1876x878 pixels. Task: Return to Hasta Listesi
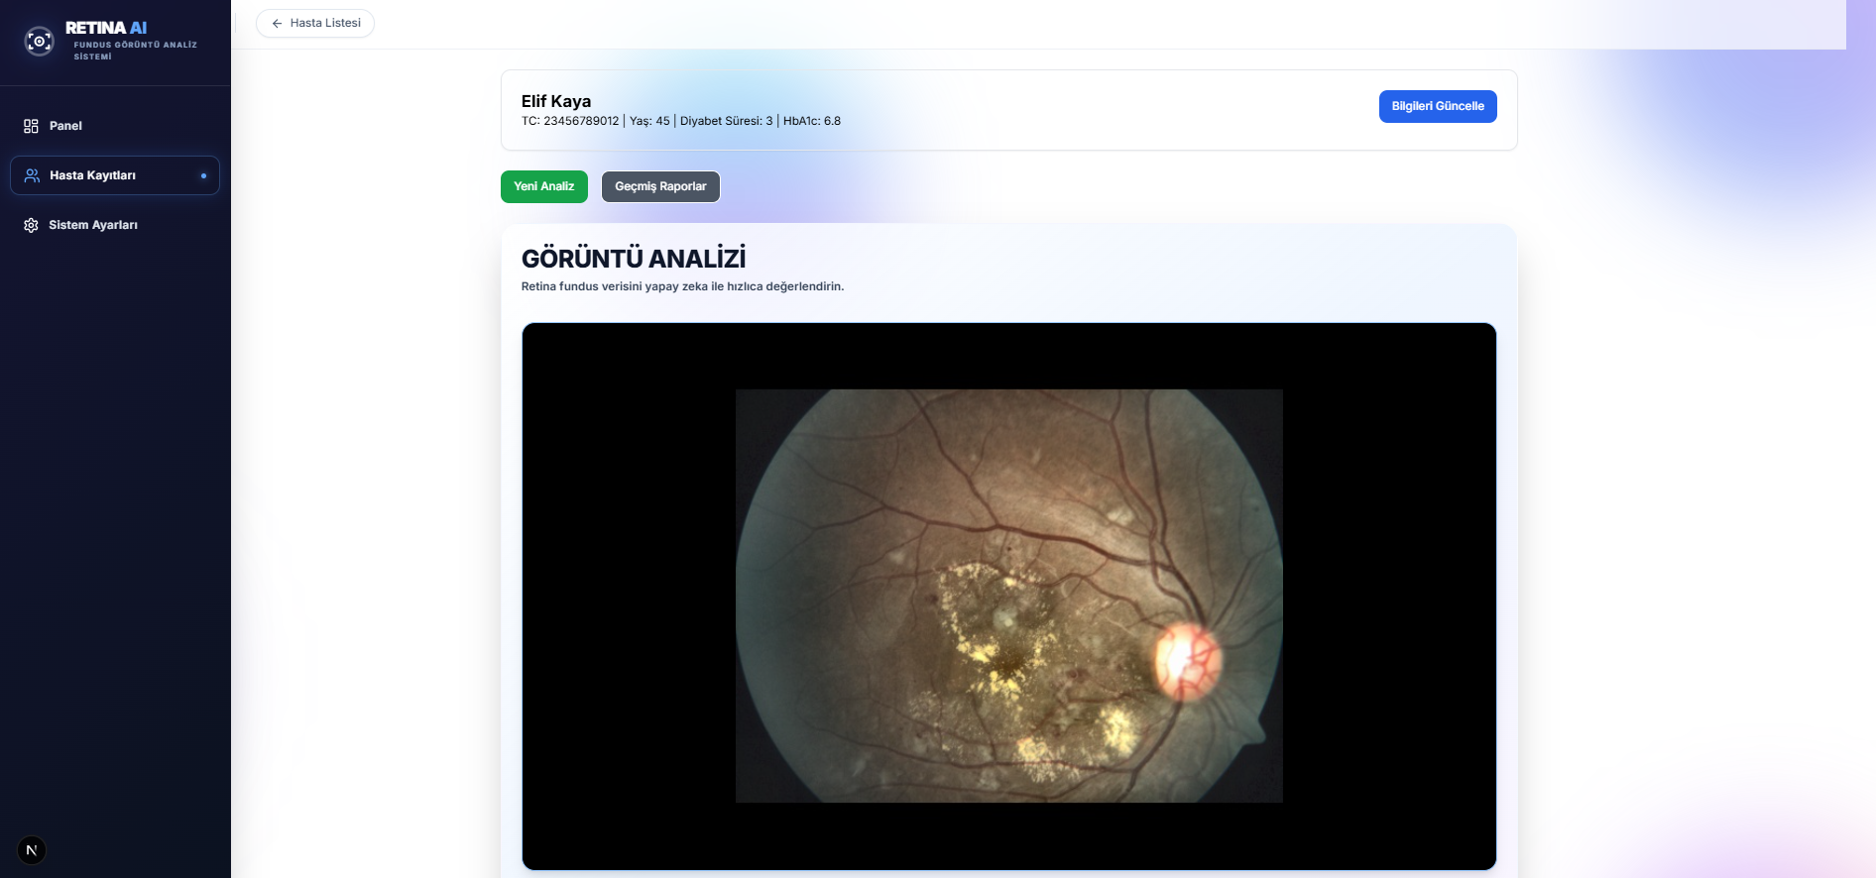click(324, 23)
